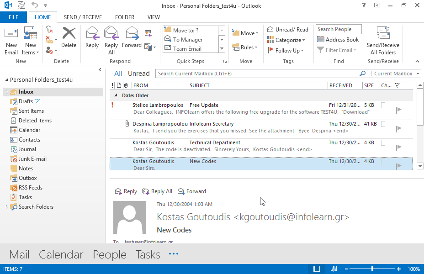Click the Undo icon in the title bar
424x274 pixels.
(35, 5)
